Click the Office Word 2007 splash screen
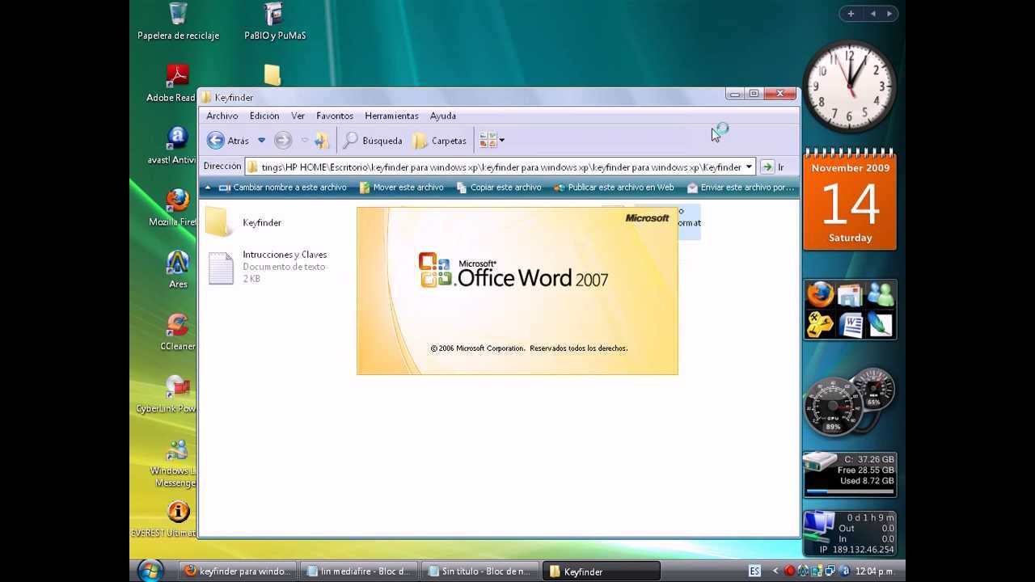This screenshot has height=582, width=1035. click(x=517, y=291)
